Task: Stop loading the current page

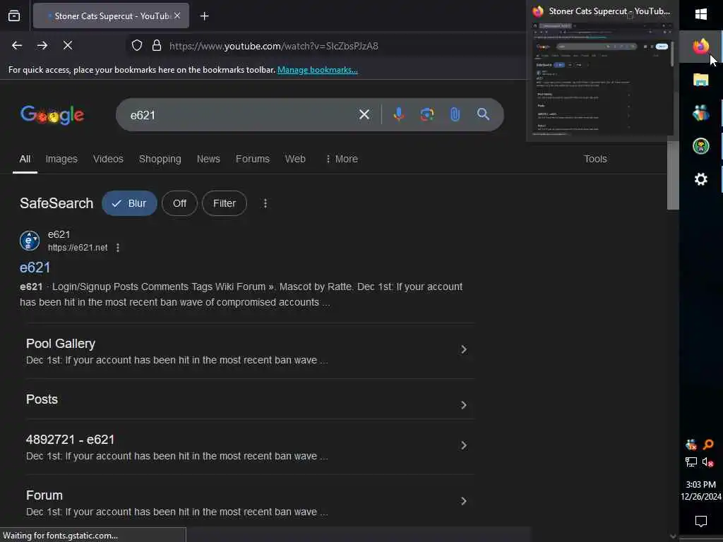Action: pyautogui.click(x=67, y=46)
